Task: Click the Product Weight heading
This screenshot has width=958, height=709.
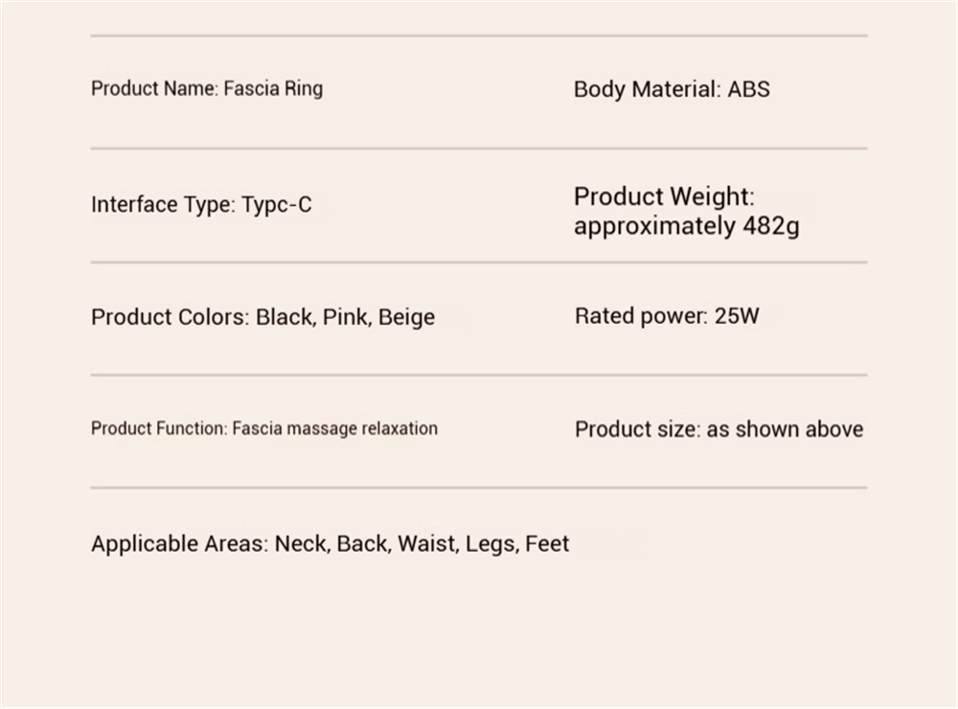Action: coord(663,196)
